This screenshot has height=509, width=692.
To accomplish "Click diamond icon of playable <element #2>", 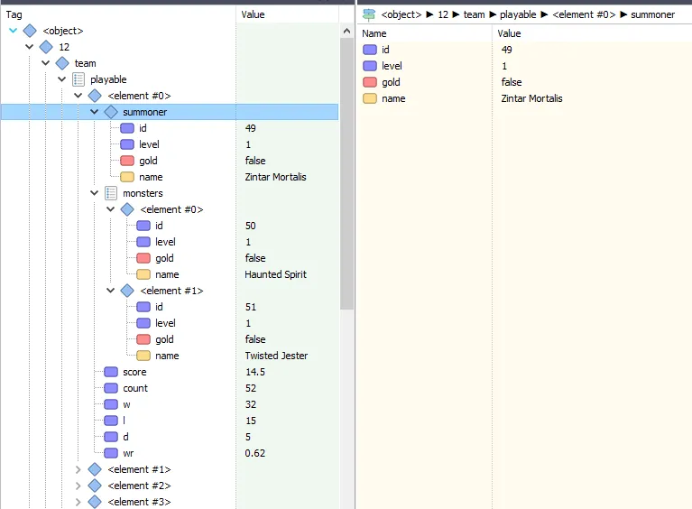I will coord(95,486).
